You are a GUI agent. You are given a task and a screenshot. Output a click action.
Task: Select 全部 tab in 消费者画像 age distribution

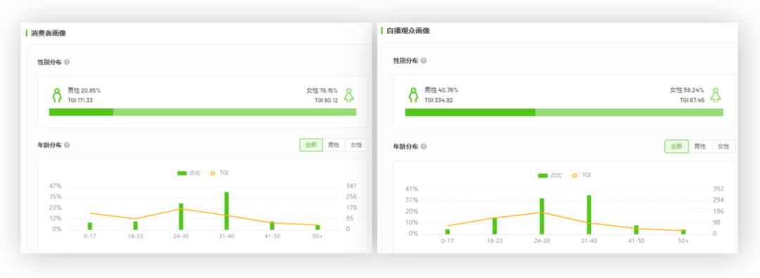311,145
